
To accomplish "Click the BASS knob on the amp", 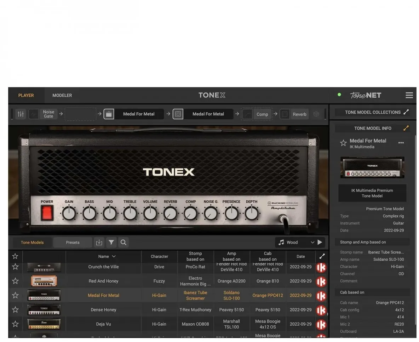I will pyautogui.click(x=89, y=213).
